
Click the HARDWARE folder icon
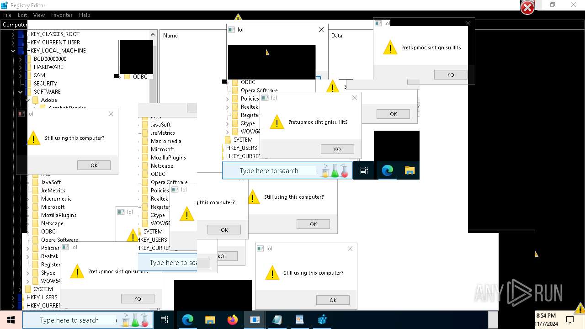coord(29,67)
